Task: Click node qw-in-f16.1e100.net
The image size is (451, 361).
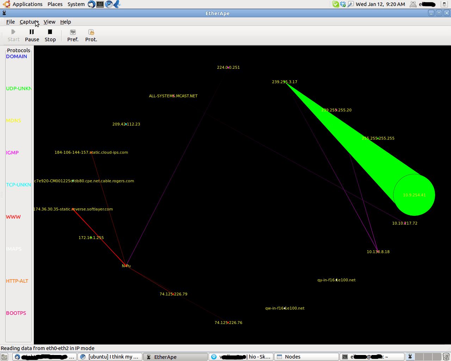Action: pos(285,308)
